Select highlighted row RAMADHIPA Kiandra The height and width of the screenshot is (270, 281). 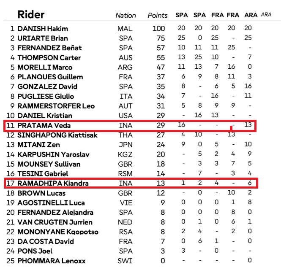(x=131, y=183)
